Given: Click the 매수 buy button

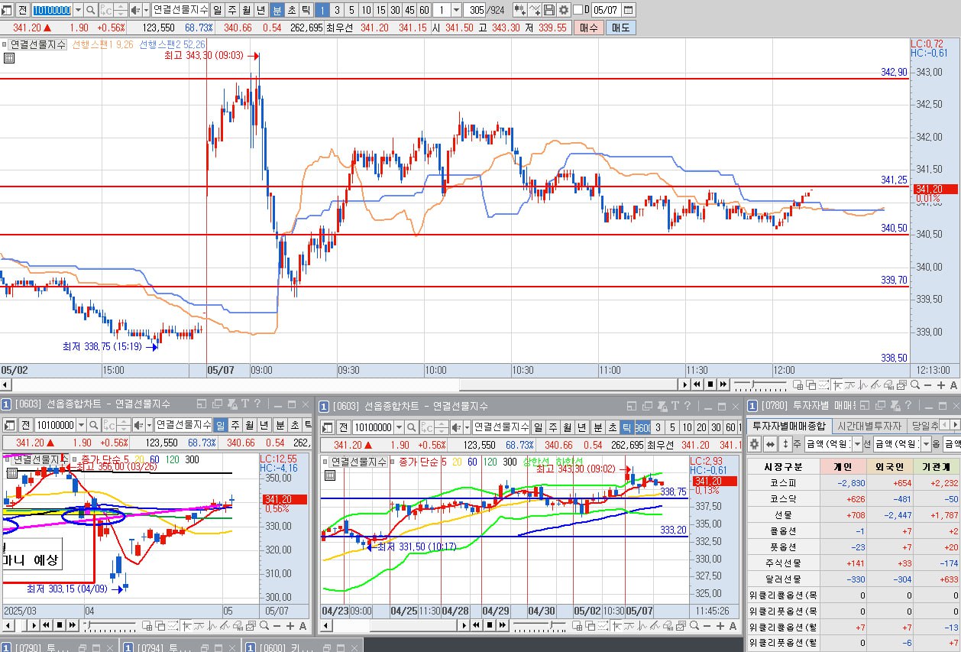Looking at the screenshot, I should [x=588, y=28].
